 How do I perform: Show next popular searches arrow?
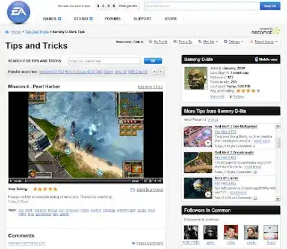click(x=161, y=71)
